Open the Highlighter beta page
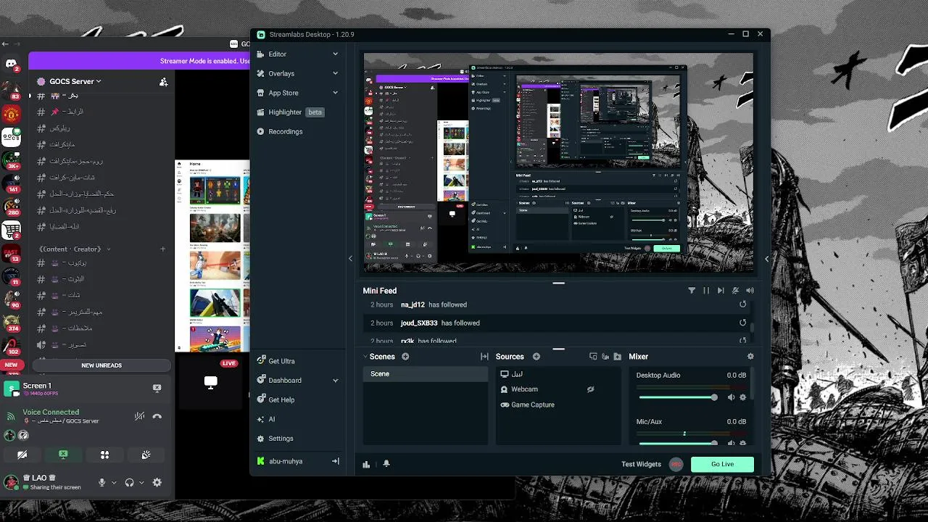The width and height of the screenshot is (928, 522). (x=291, y=112)
